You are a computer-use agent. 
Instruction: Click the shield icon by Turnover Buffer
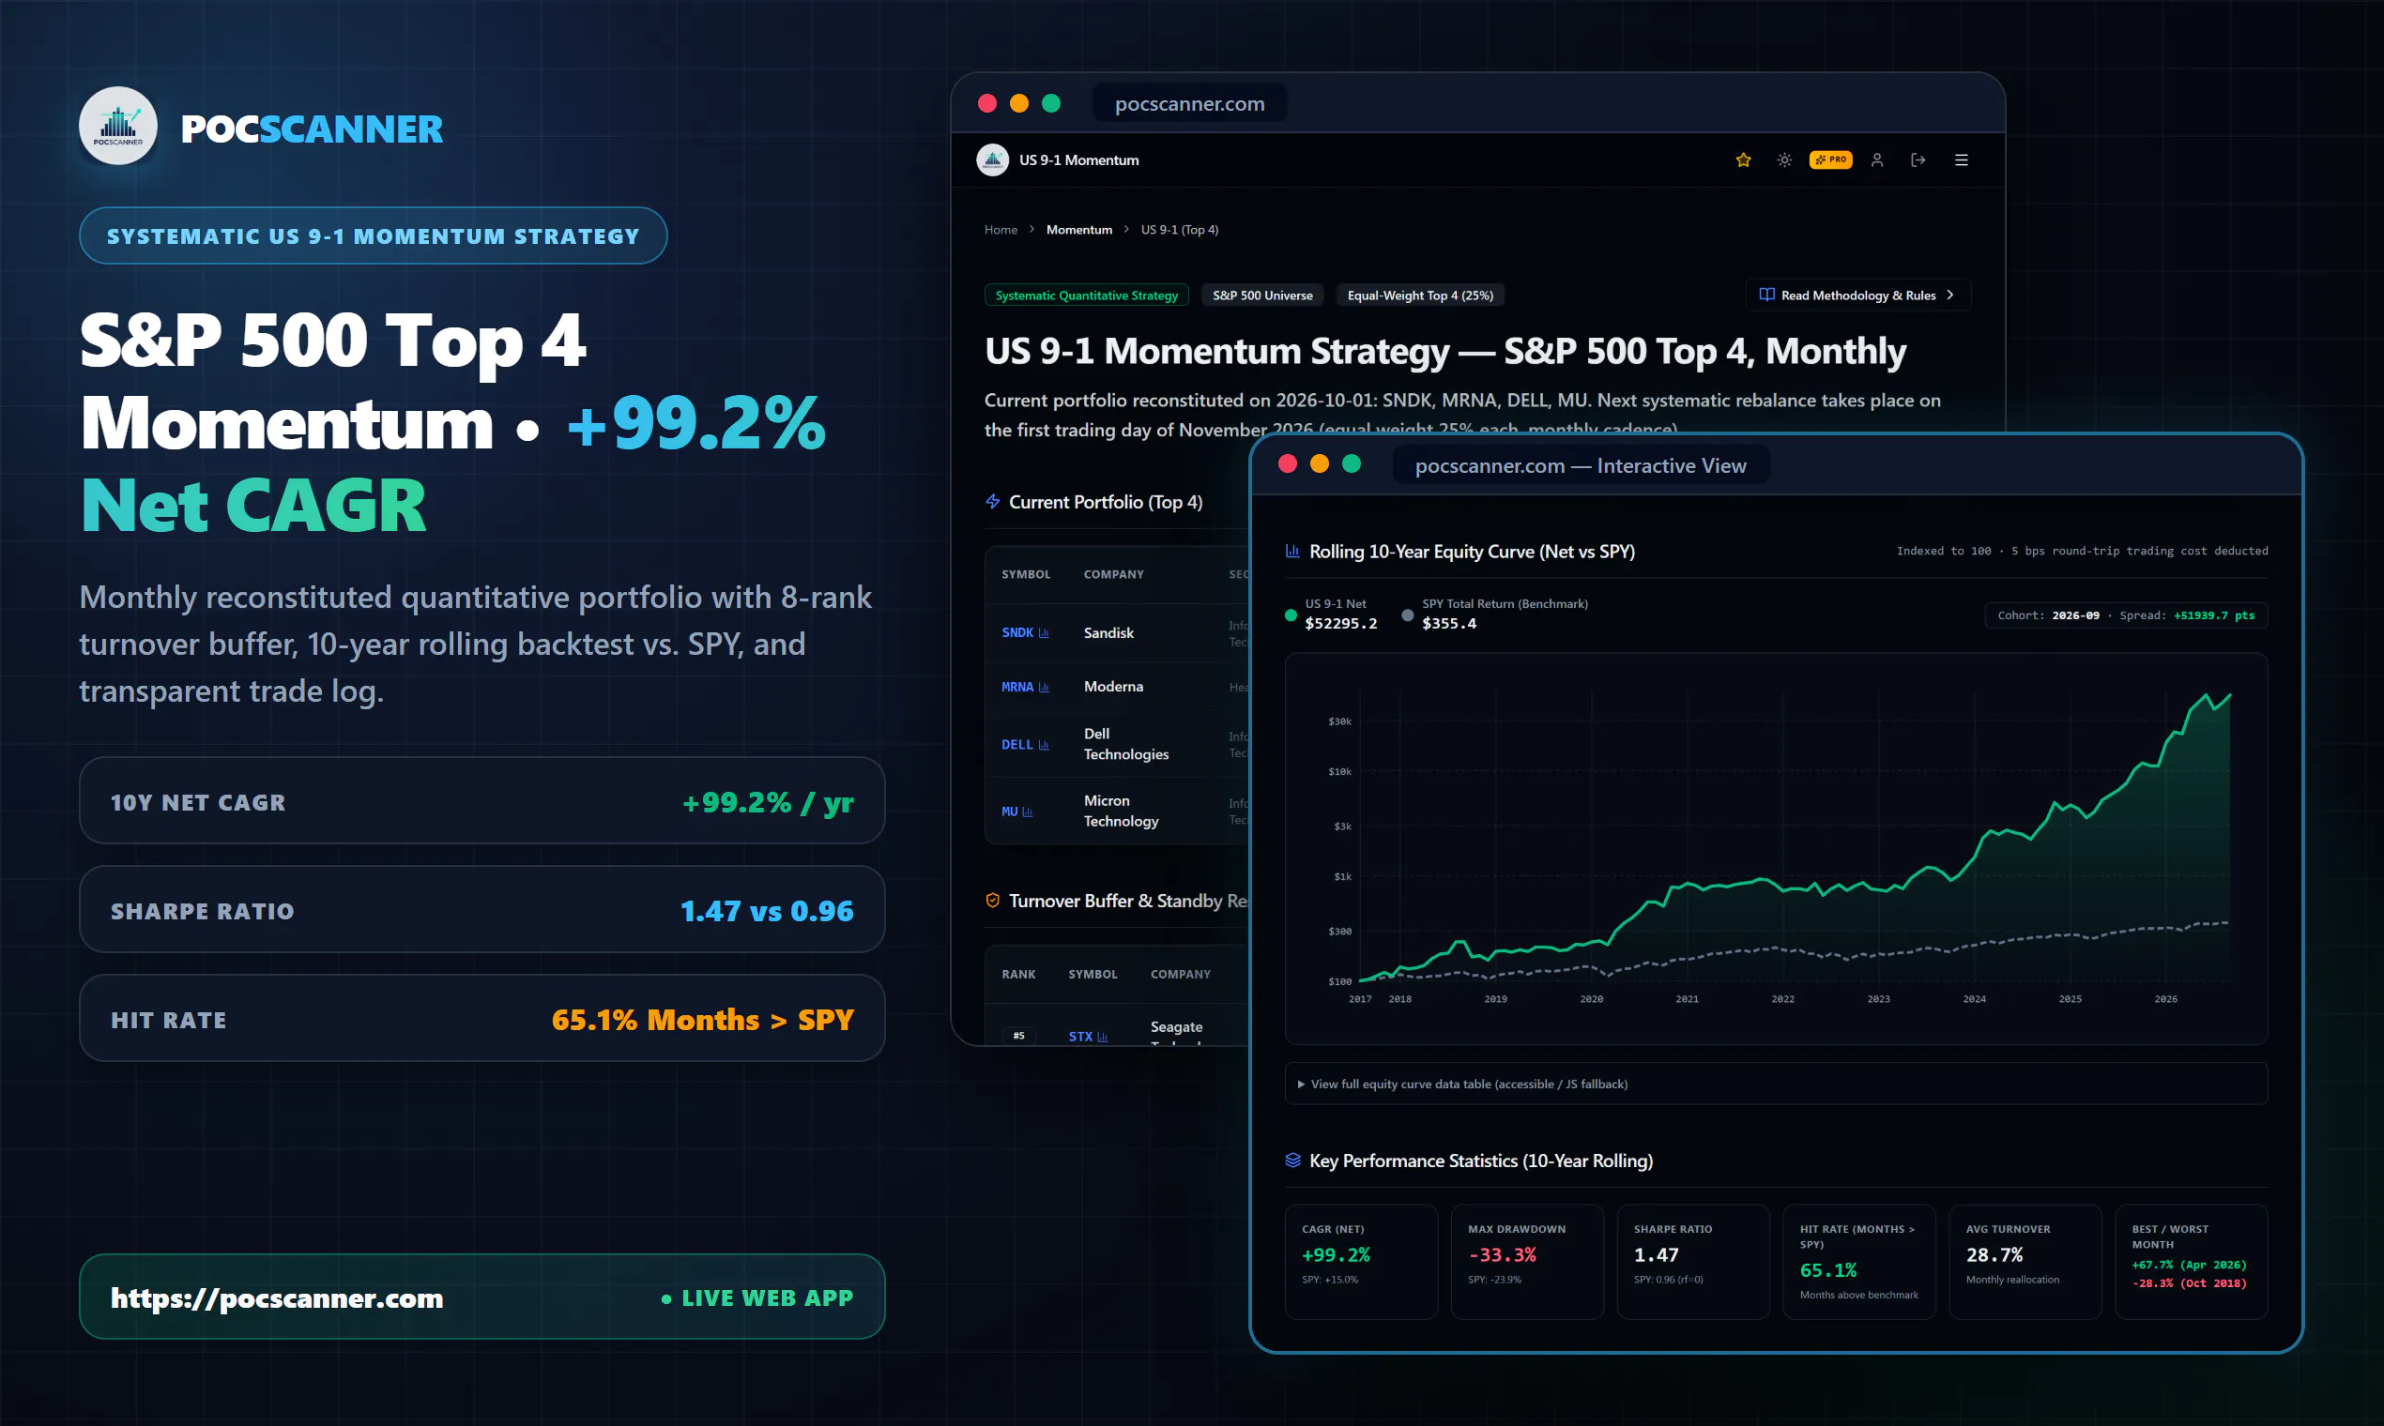[x=993, y=901]
